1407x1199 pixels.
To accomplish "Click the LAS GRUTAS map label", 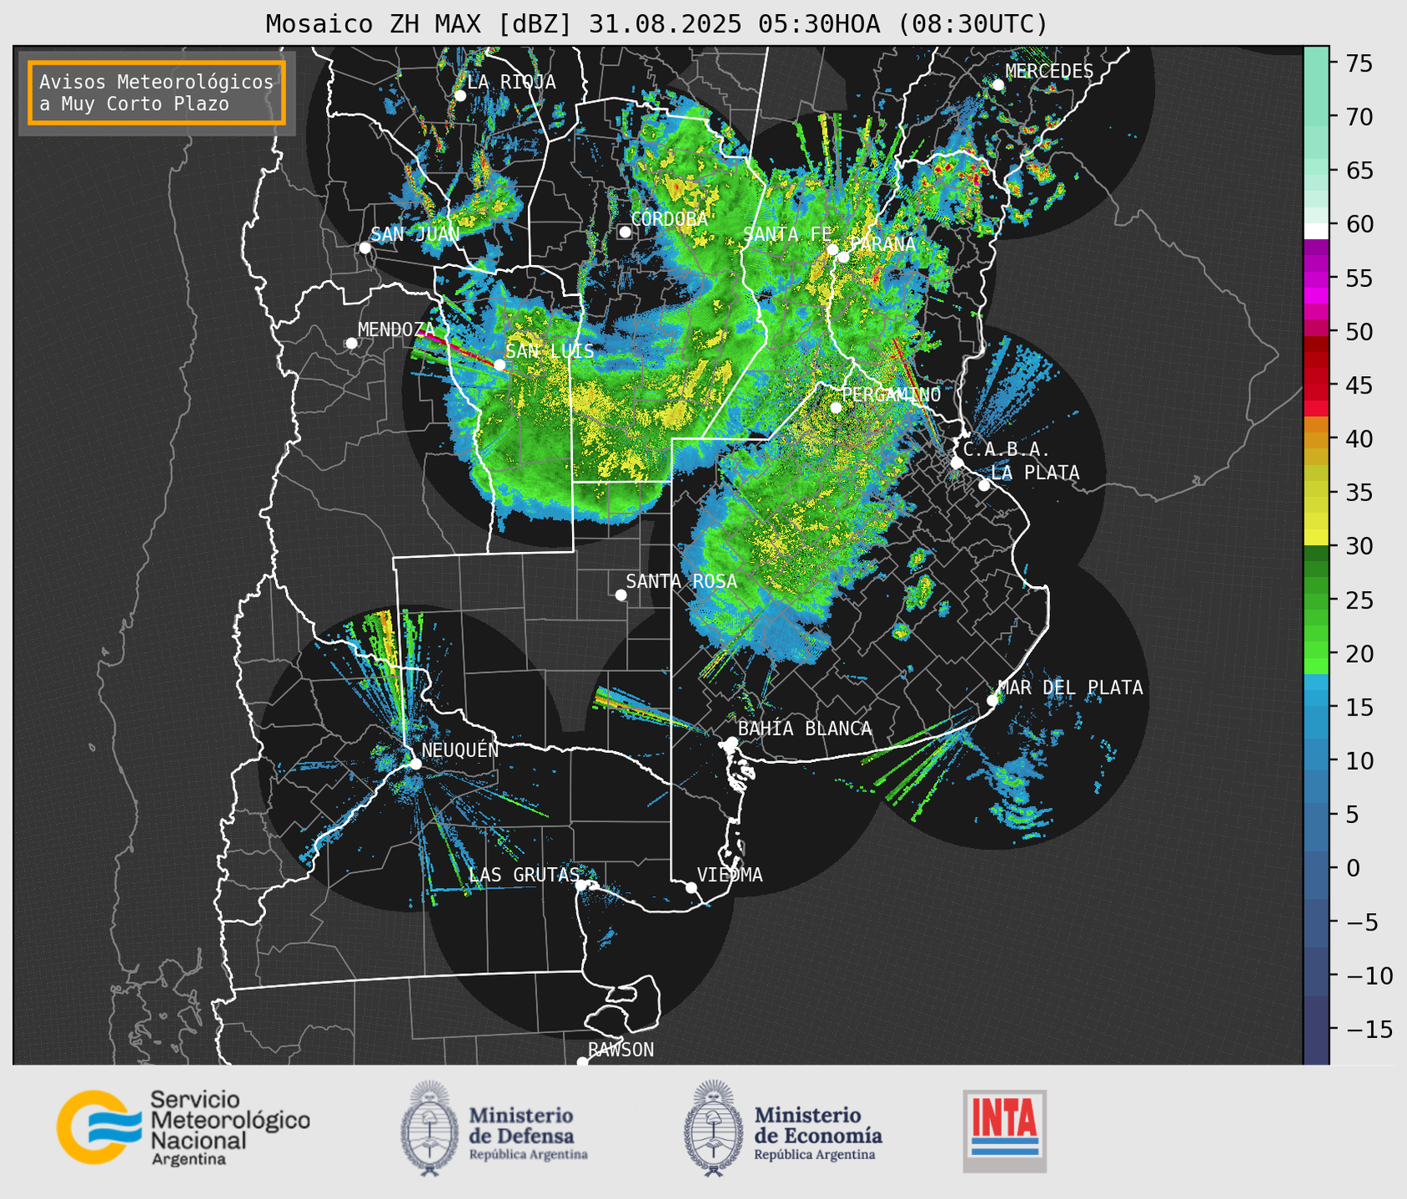I will [524, 875].
